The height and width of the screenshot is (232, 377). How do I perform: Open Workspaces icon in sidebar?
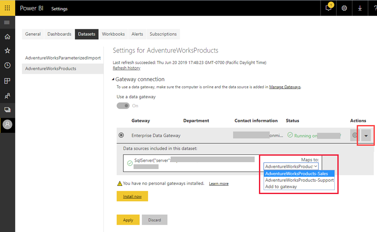[x=7, y=110]
